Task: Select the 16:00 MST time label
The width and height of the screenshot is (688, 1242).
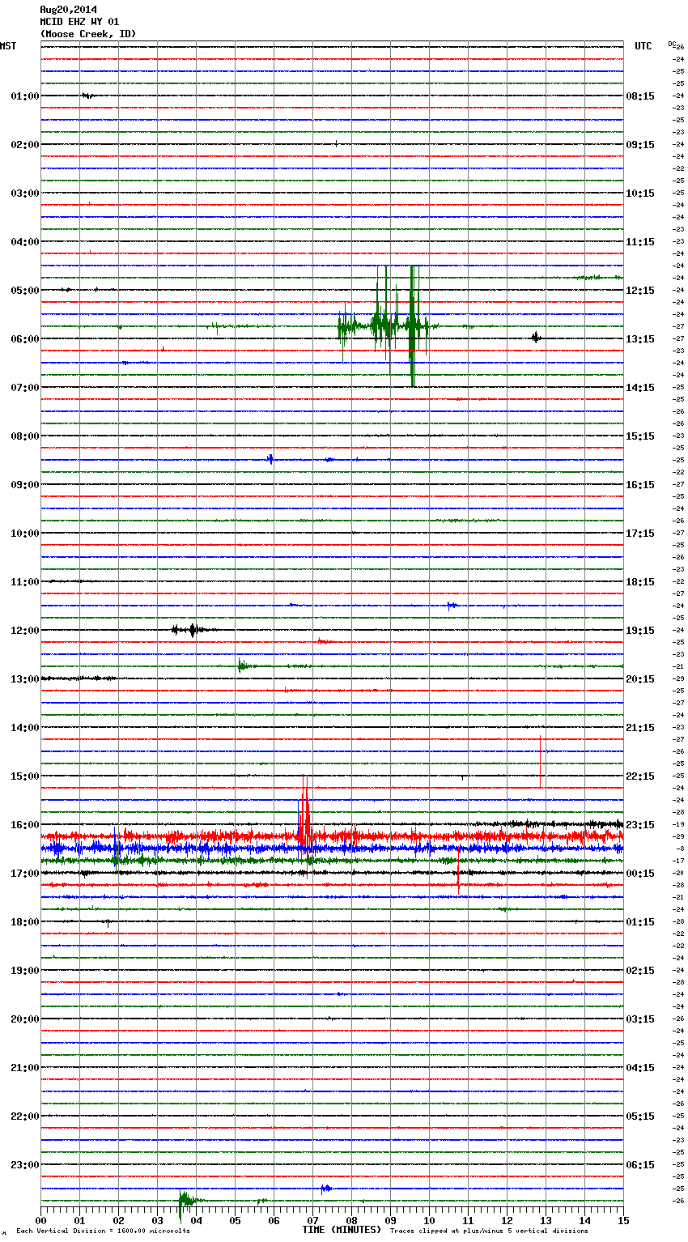Action: pos(25,825)
